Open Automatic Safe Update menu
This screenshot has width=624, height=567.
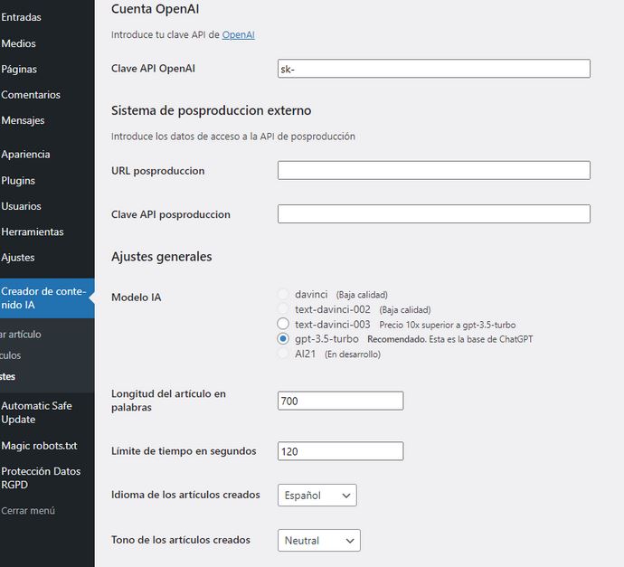point(36,412)
